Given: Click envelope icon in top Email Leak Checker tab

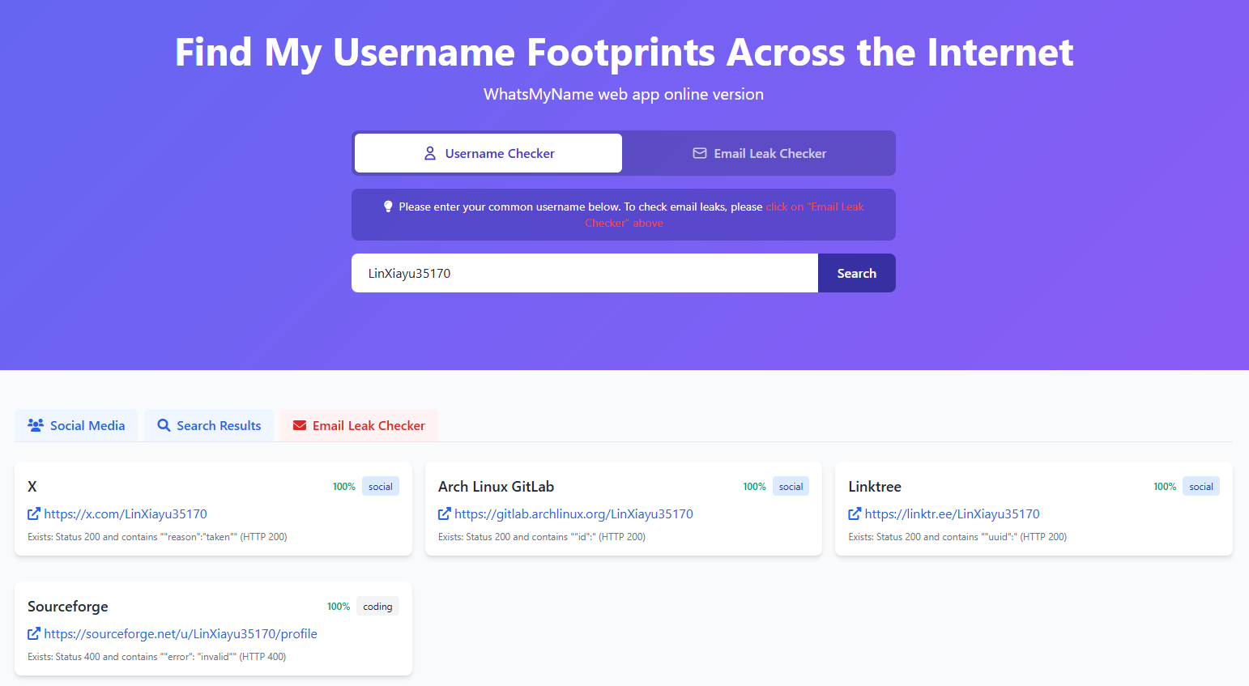Looking at the screenshot, I should pyautogui.click(x=700, y=153).
